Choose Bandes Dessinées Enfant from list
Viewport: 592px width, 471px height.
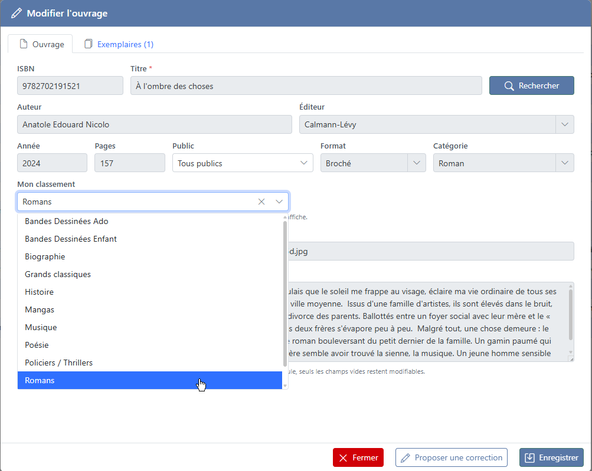pos(150,239)
